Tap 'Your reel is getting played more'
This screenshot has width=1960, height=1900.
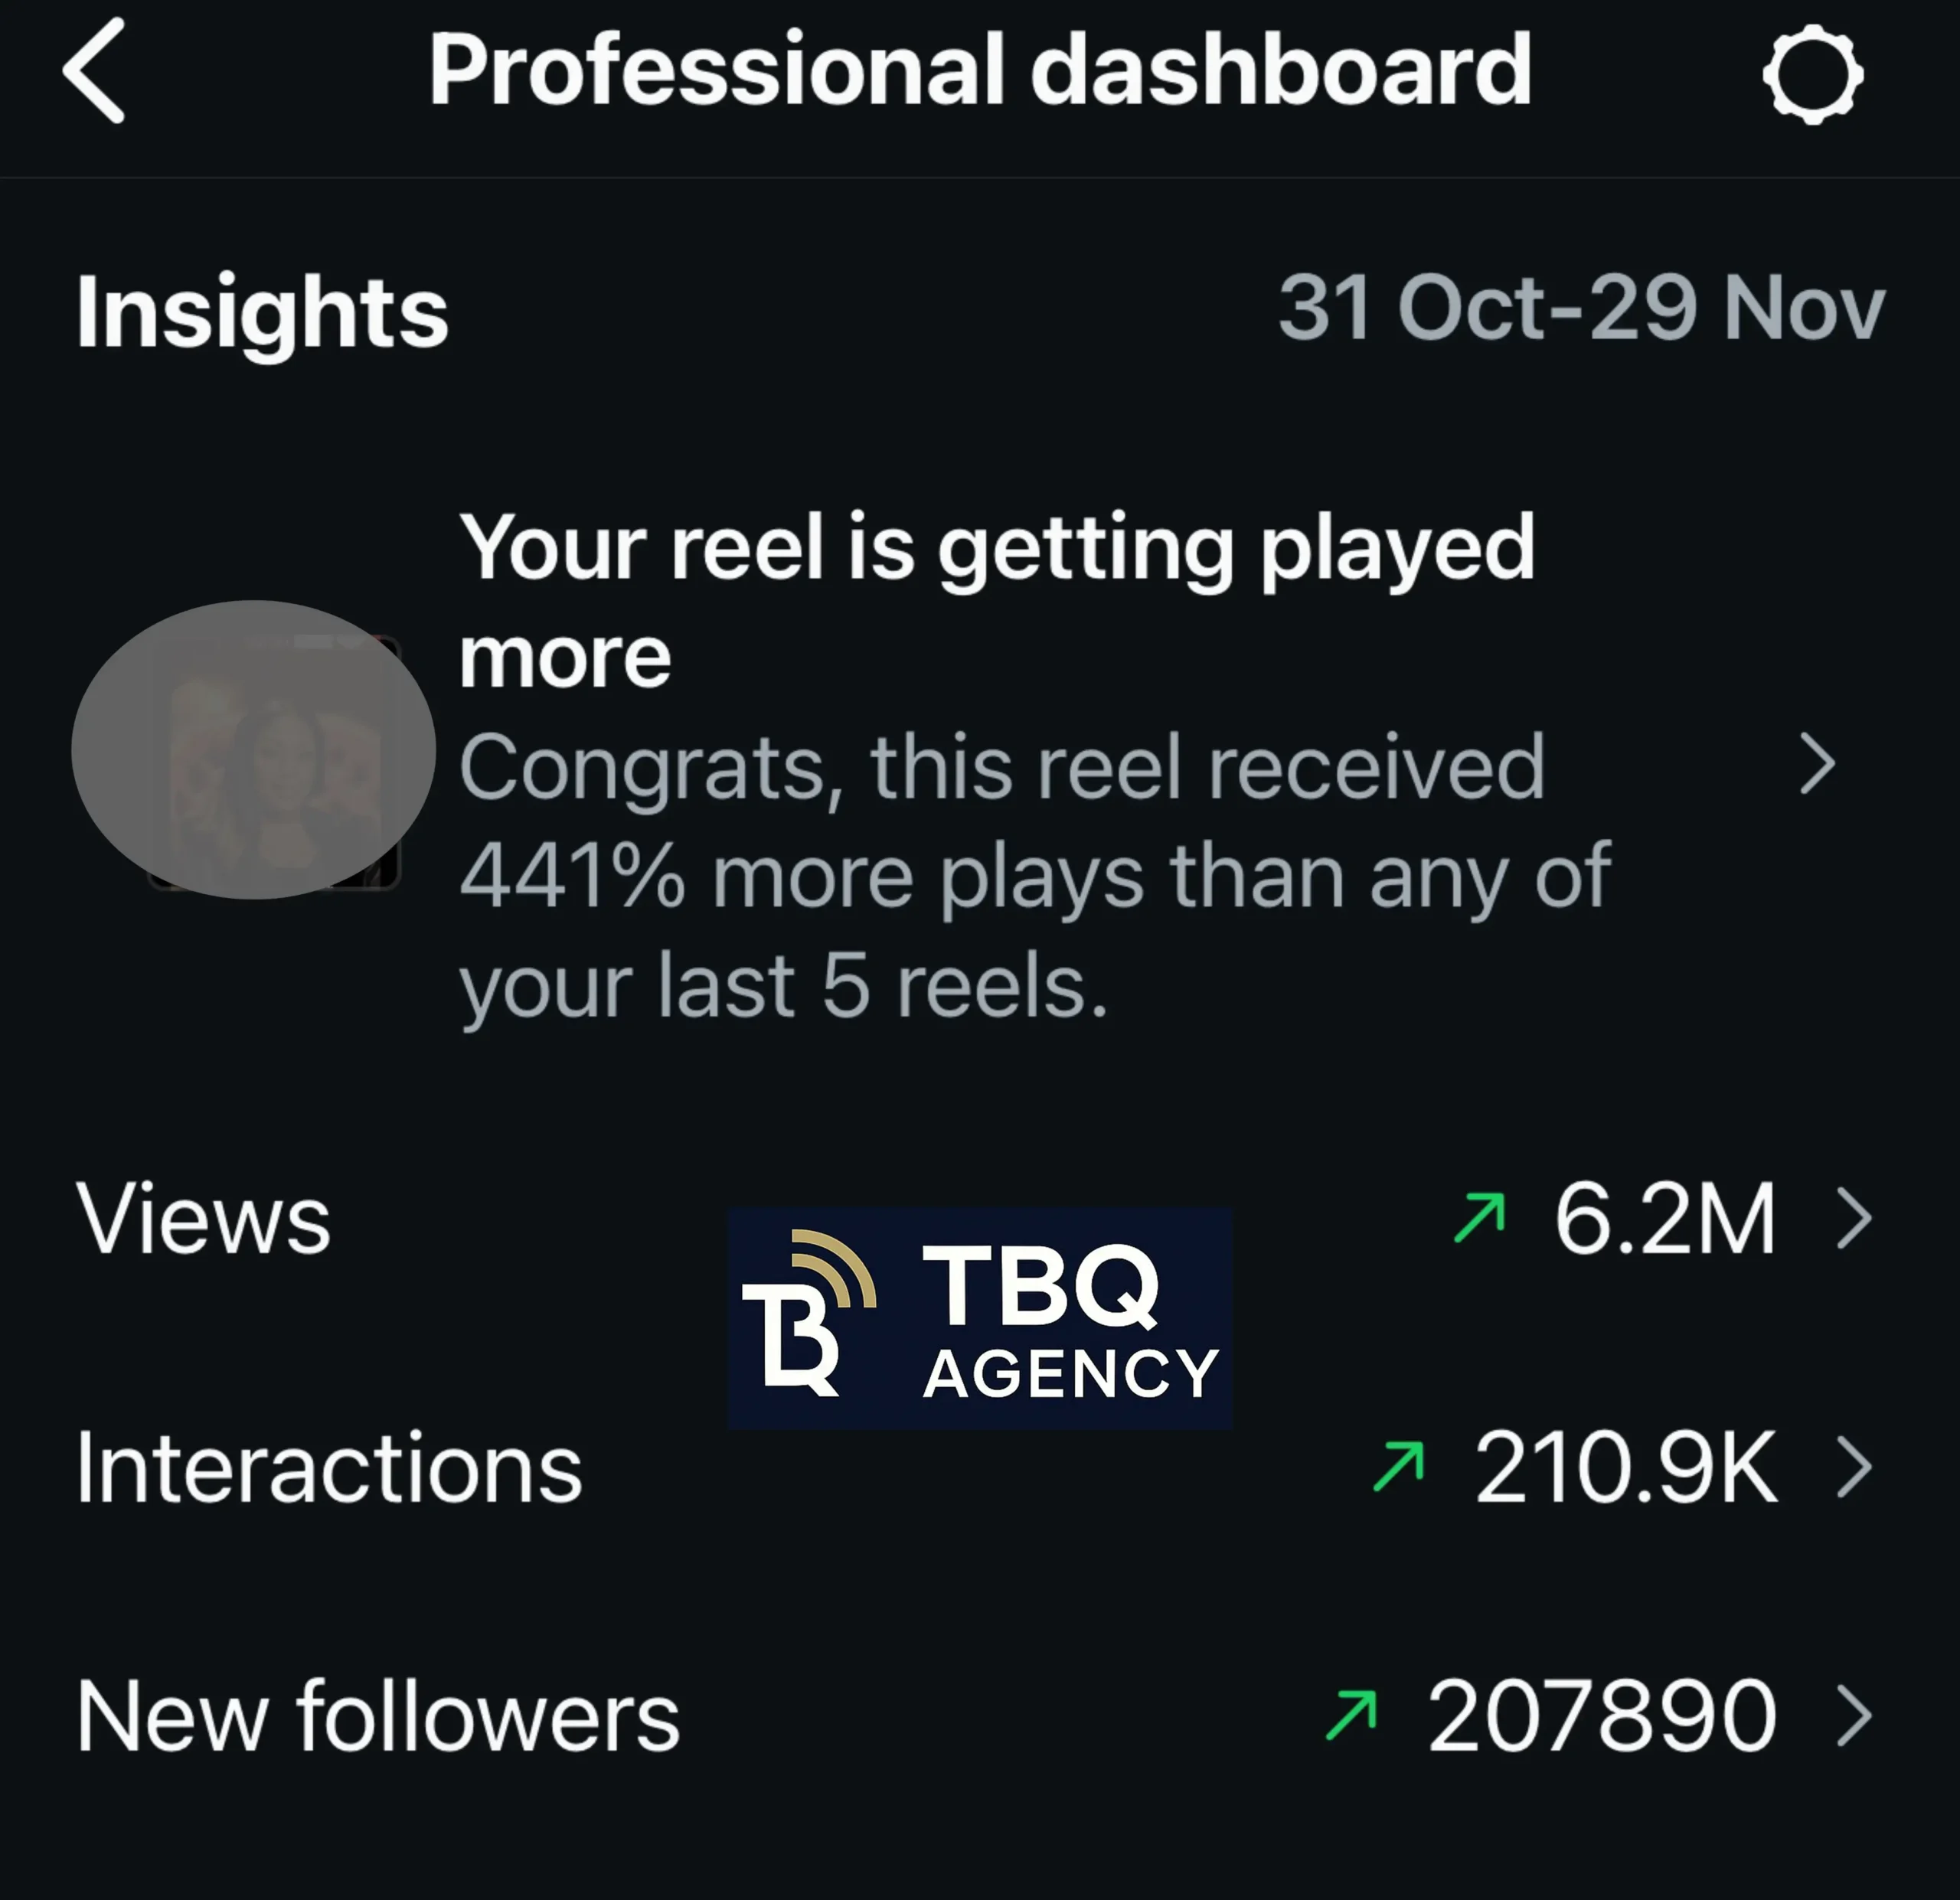[x=995, y=600]
